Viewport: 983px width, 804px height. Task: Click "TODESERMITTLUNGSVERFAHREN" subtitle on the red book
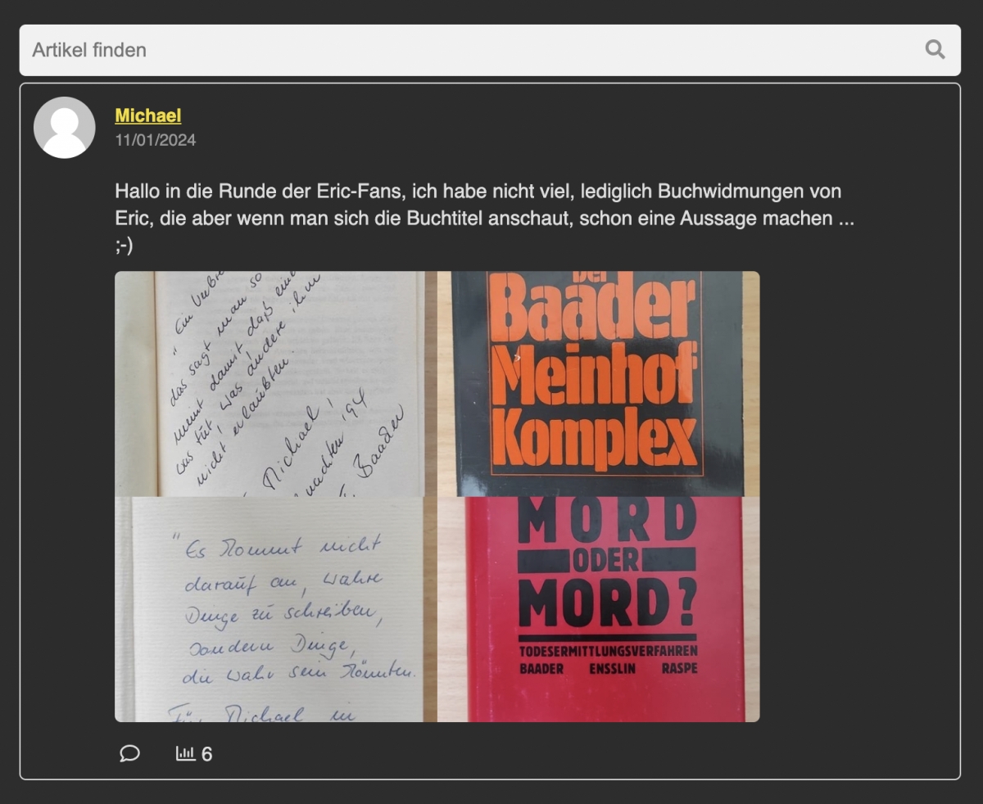(608, 651)
